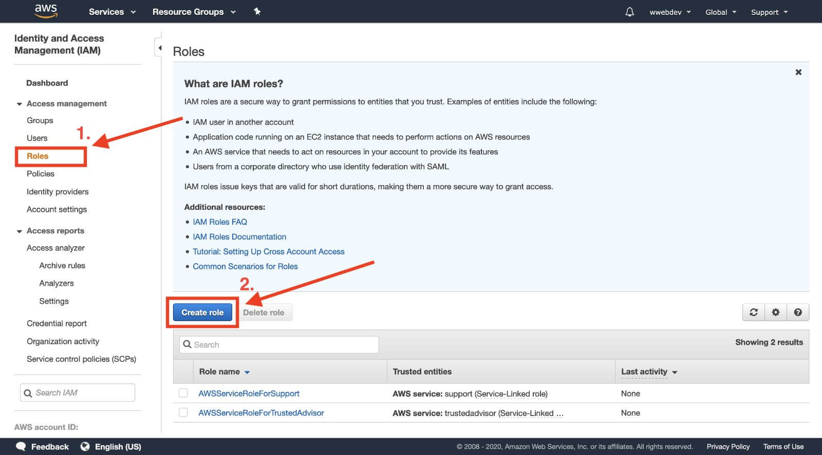Open the AWSServiceRoleForSupport role

(x=249, y=393)
